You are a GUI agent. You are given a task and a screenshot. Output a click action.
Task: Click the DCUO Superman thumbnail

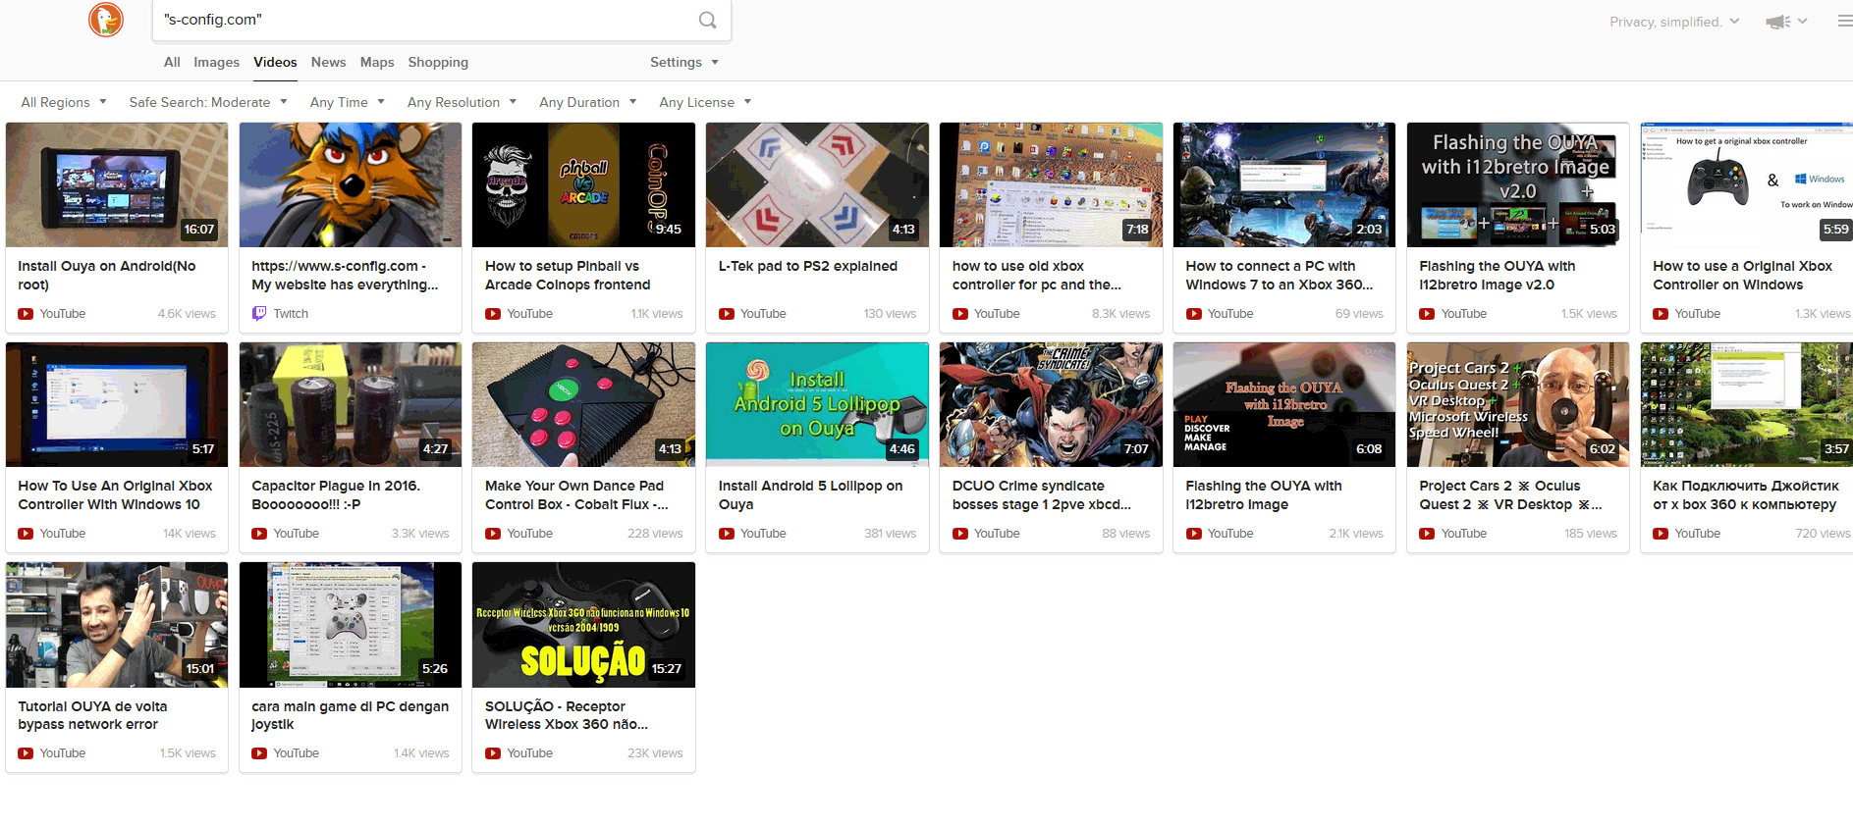1051,404
